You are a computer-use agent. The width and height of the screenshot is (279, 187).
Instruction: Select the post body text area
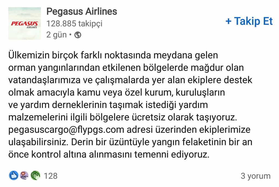pyautogui.click(x=131, y=105)
